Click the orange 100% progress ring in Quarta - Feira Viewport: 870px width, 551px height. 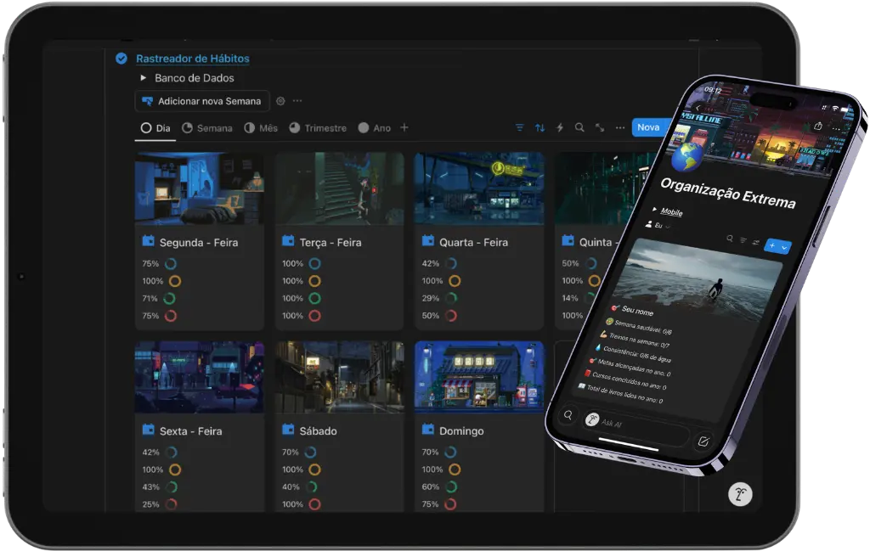[x=455, y=281]
